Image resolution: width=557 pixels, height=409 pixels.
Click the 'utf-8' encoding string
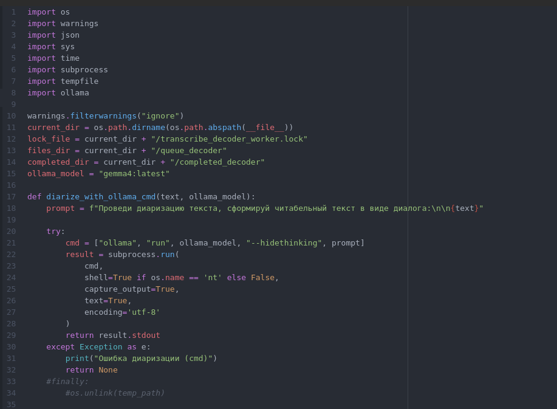(143, 312)
